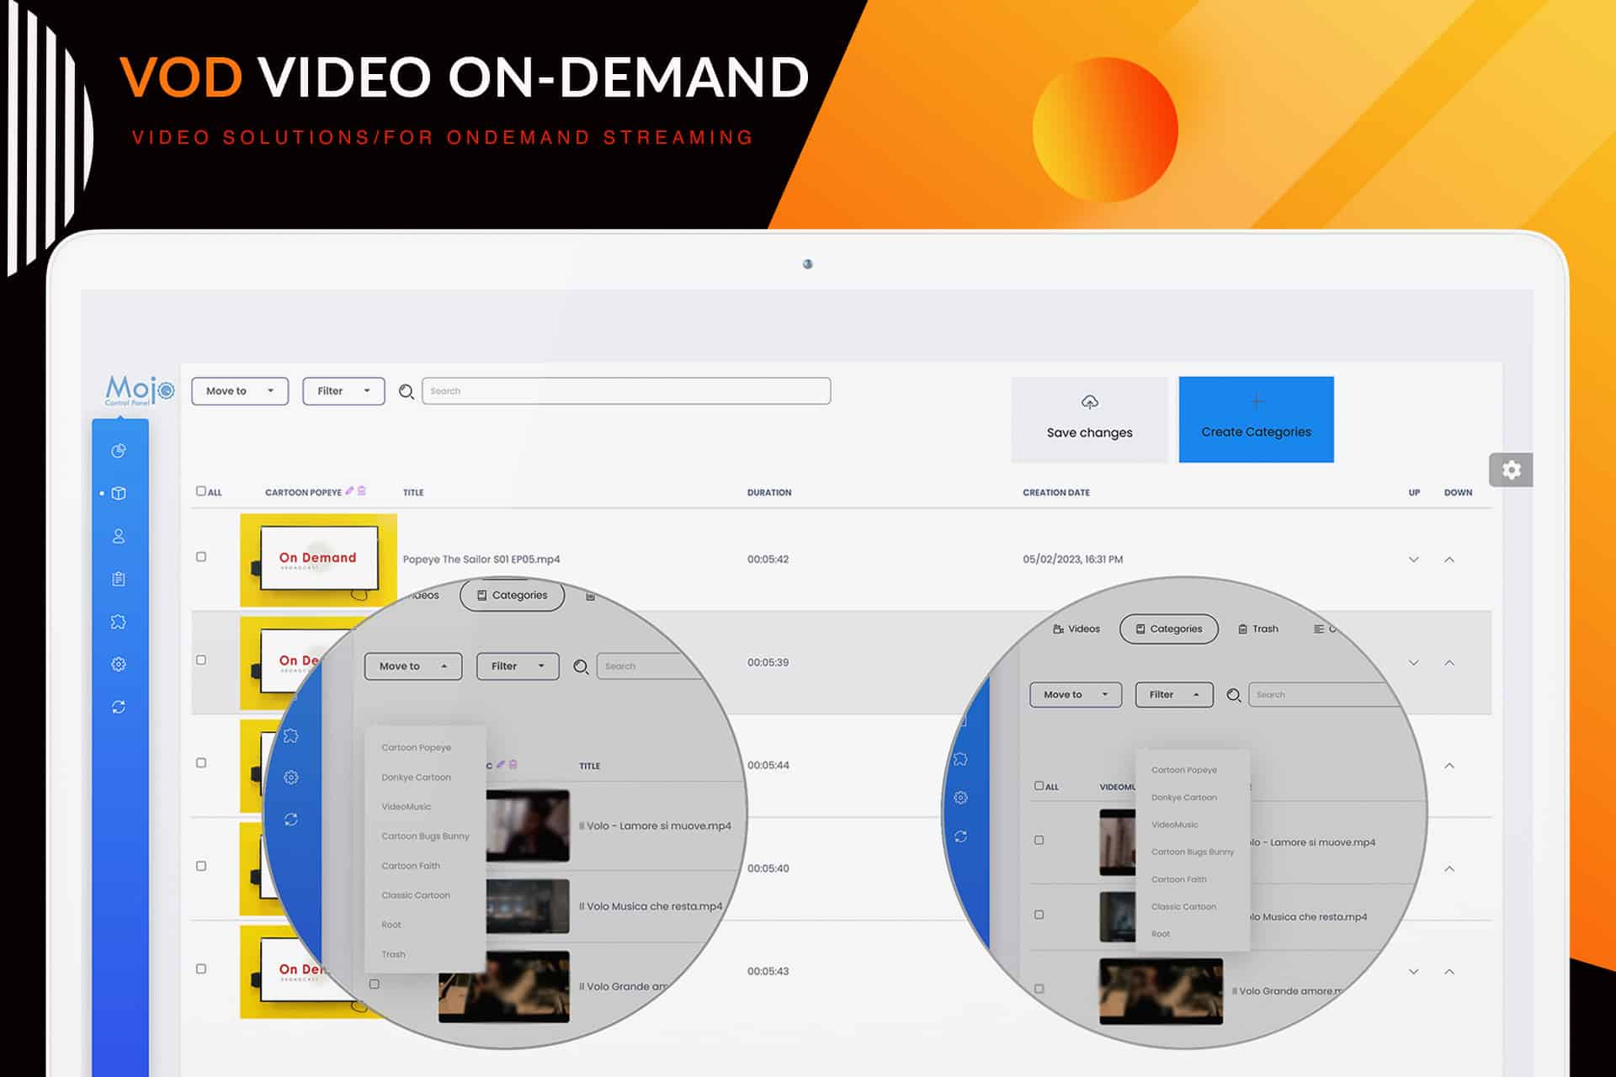Choose Donkye Cartoon in the left Move to list

click(416, 777)
